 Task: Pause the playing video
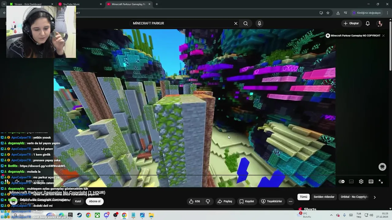point(6,182)
